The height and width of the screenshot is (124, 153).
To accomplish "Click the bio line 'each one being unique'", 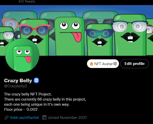I will pos(37,104).
